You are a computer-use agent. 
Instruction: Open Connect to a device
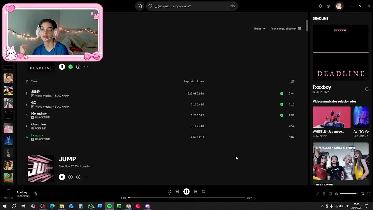pyautogui.click(x=330, y=194)
